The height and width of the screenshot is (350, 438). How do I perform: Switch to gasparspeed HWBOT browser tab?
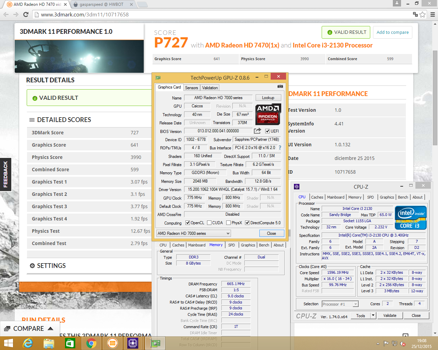101,4
